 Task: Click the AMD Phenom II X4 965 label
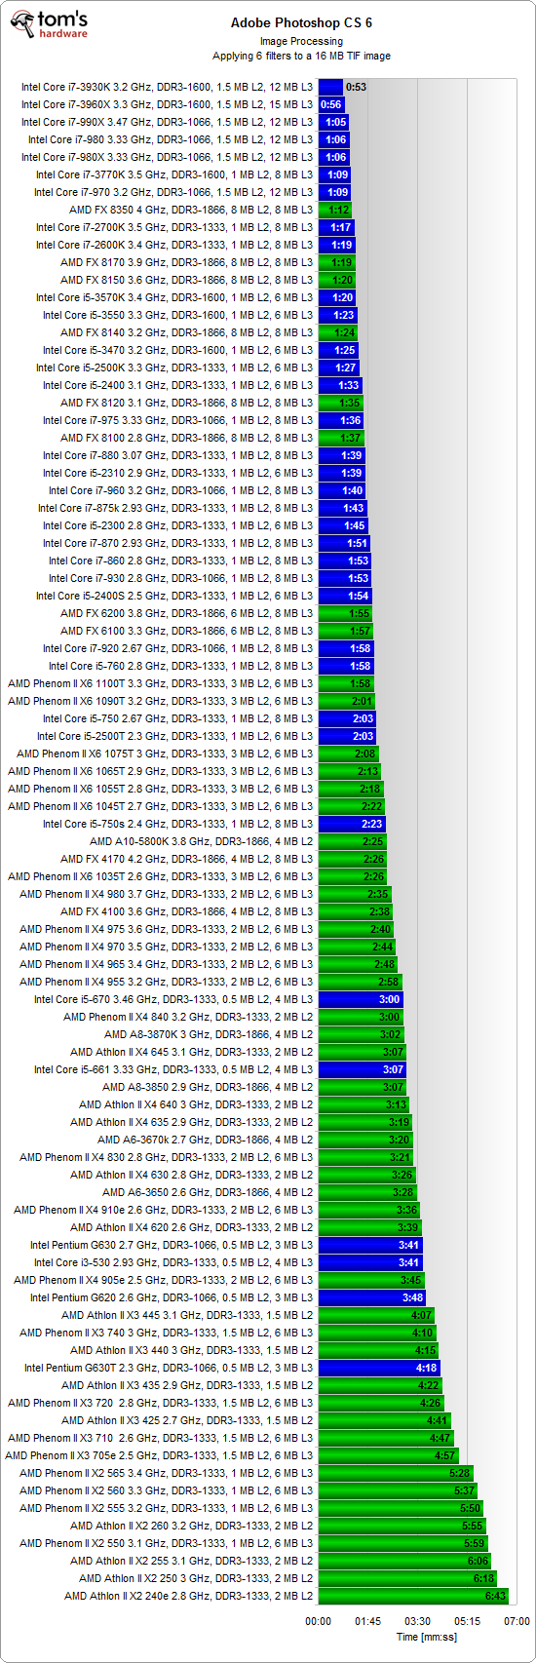point(167,964)
